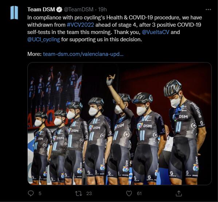218x202 pixels.
Task: Click the like count 61
Action: 139,194
